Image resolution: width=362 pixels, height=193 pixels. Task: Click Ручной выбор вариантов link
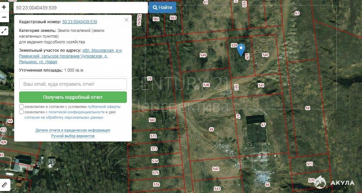[x=73, y=136]
